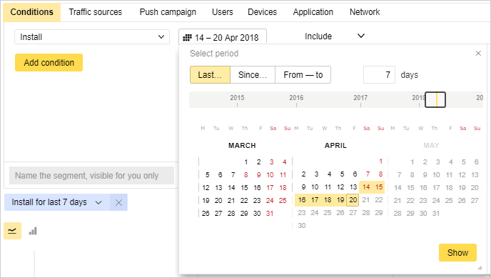Remove the Install for last 7 days segment

(118, 202)
